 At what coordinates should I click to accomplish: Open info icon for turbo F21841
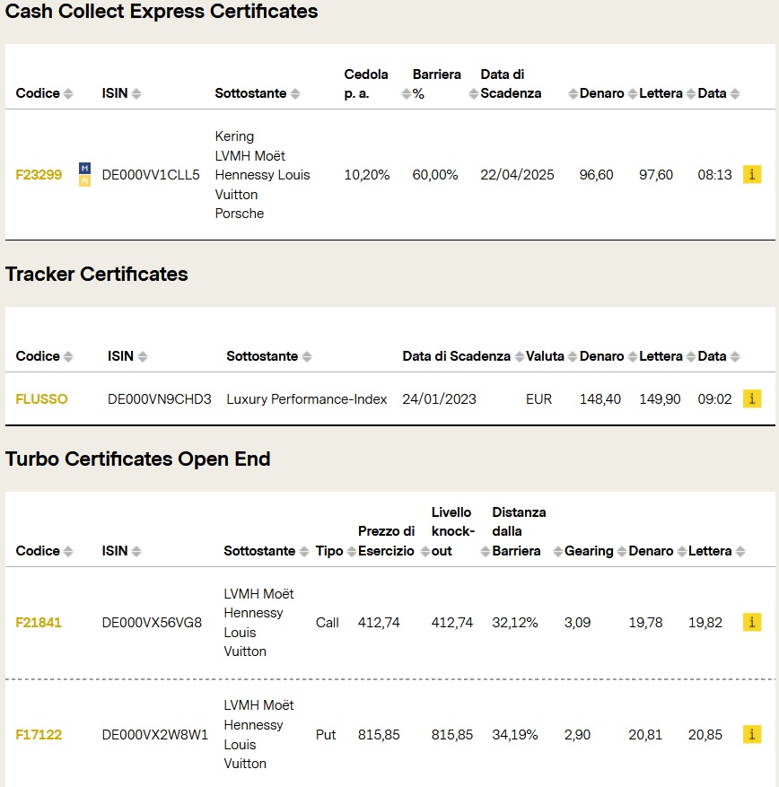[751, 623]
